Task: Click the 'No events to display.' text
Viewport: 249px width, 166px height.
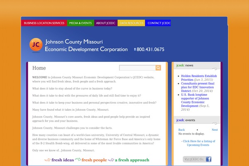Action: coord(191,134)
